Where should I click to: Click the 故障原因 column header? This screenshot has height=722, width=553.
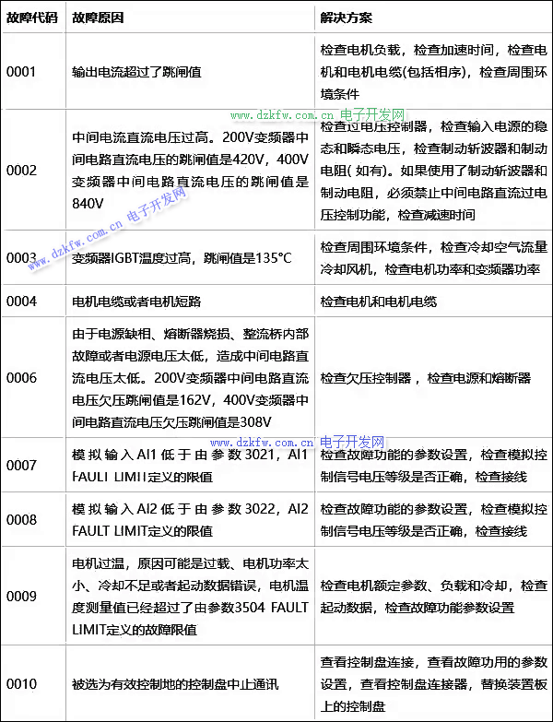click(x=99, y=17)
